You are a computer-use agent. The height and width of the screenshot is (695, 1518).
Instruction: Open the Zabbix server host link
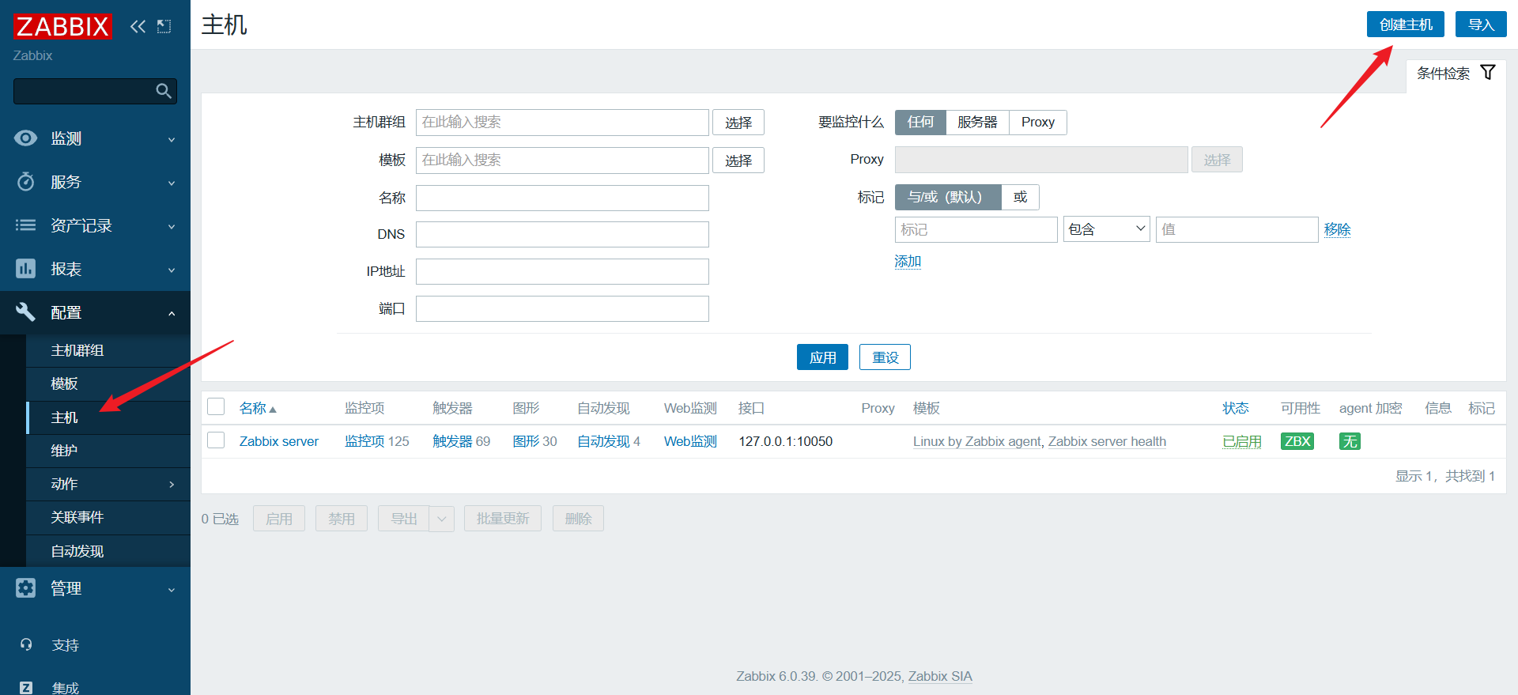pyautogui.click(x=278, y=441)
